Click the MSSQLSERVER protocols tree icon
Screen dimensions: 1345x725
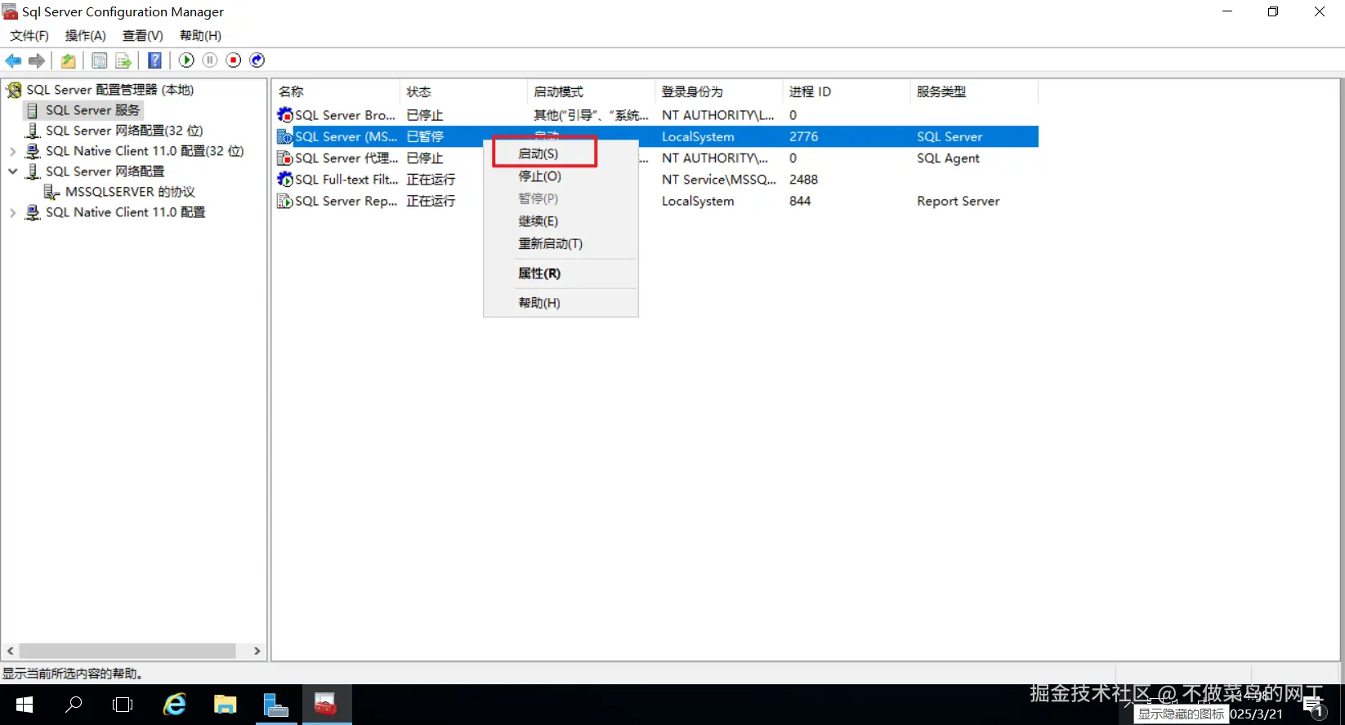[x=51, y=192]
